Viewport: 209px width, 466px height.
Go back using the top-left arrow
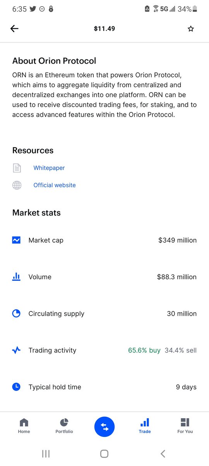[14, 29]
